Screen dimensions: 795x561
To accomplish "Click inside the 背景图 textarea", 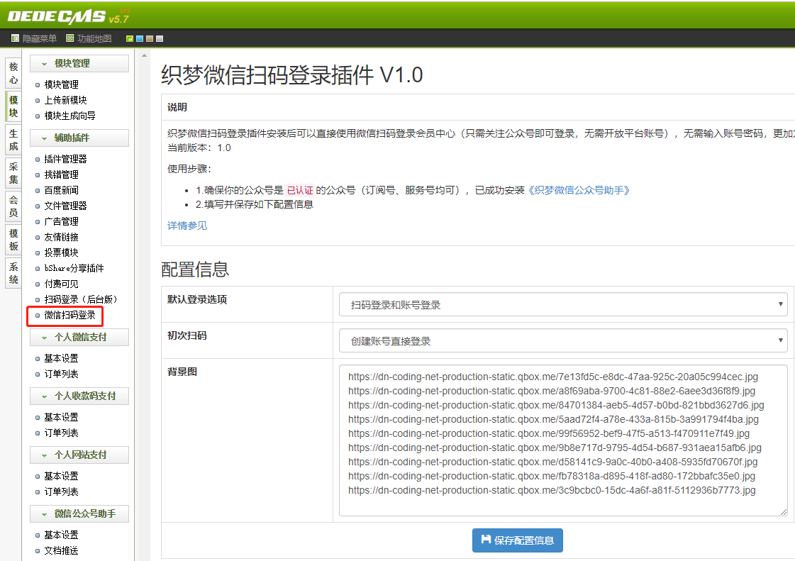I will pos(563,440).
